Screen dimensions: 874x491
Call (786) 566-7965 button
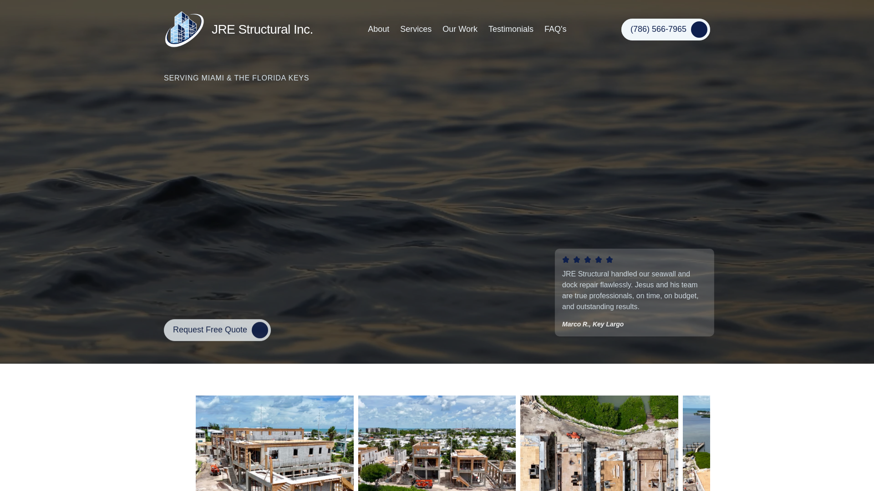[666, 30]
